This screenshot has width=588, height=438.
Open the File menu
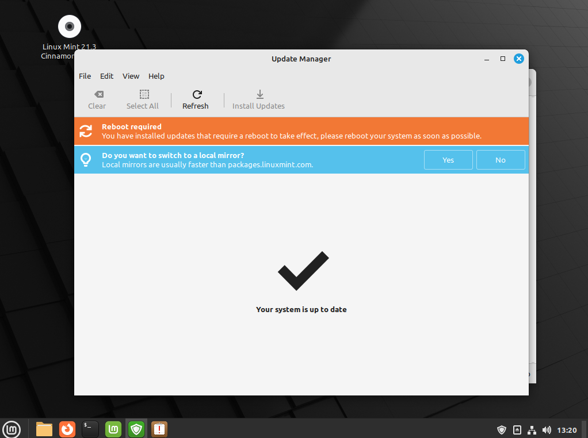[85, 76]
